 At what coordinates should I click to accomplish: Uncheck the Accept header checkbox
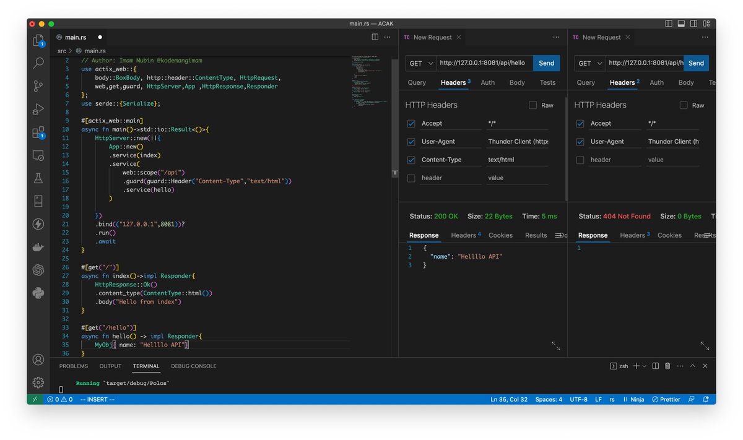[x=411, y=123]
